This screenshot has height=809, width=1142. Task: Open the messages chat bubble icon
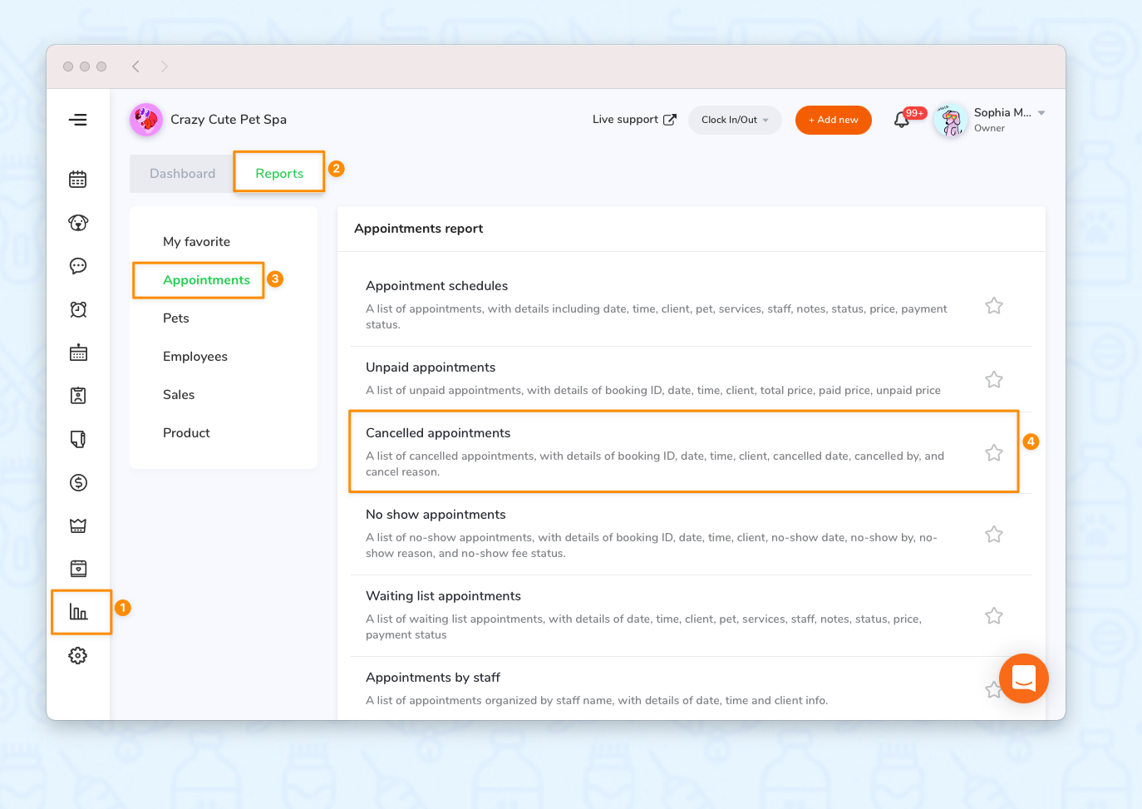point(78,266)
